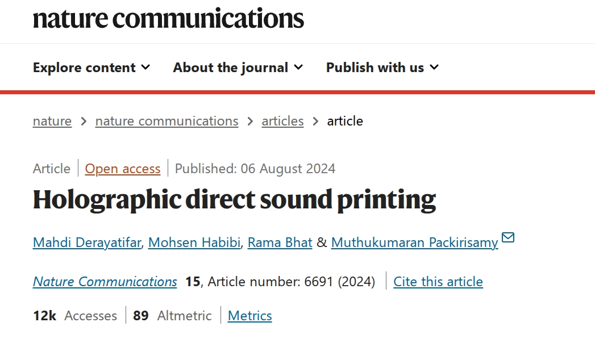Click the nature communications logo
The image size is (595, 339).
coord(168,19)
